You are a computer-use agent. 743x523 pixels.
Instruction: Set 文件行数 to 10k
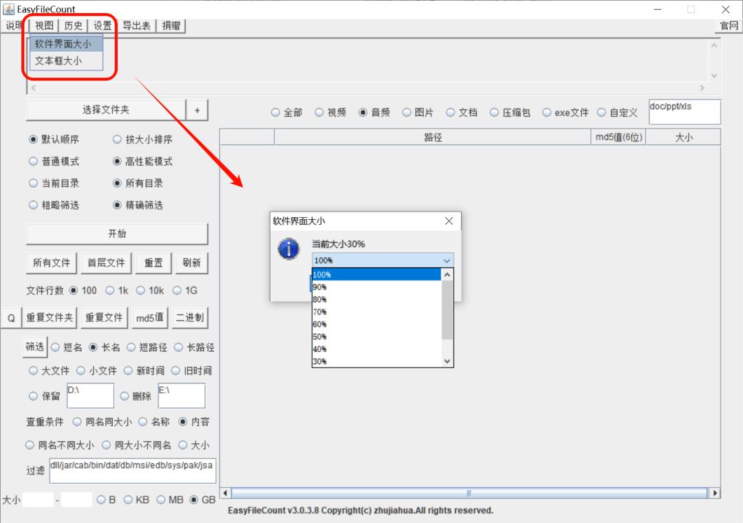[150, 291]
